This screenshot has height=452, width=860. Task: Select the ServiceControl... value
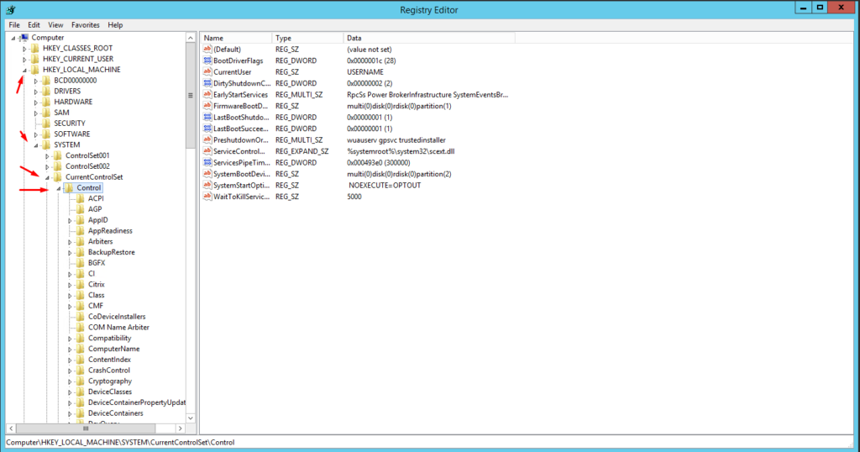pyautogui.click(x=239, y=151)
